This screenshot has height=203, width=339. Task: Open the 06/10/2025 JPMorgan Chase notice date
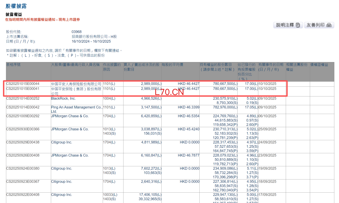267,116
